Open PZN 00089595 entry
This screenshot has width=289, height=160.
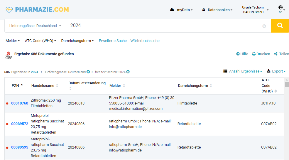tap(20, 147)
